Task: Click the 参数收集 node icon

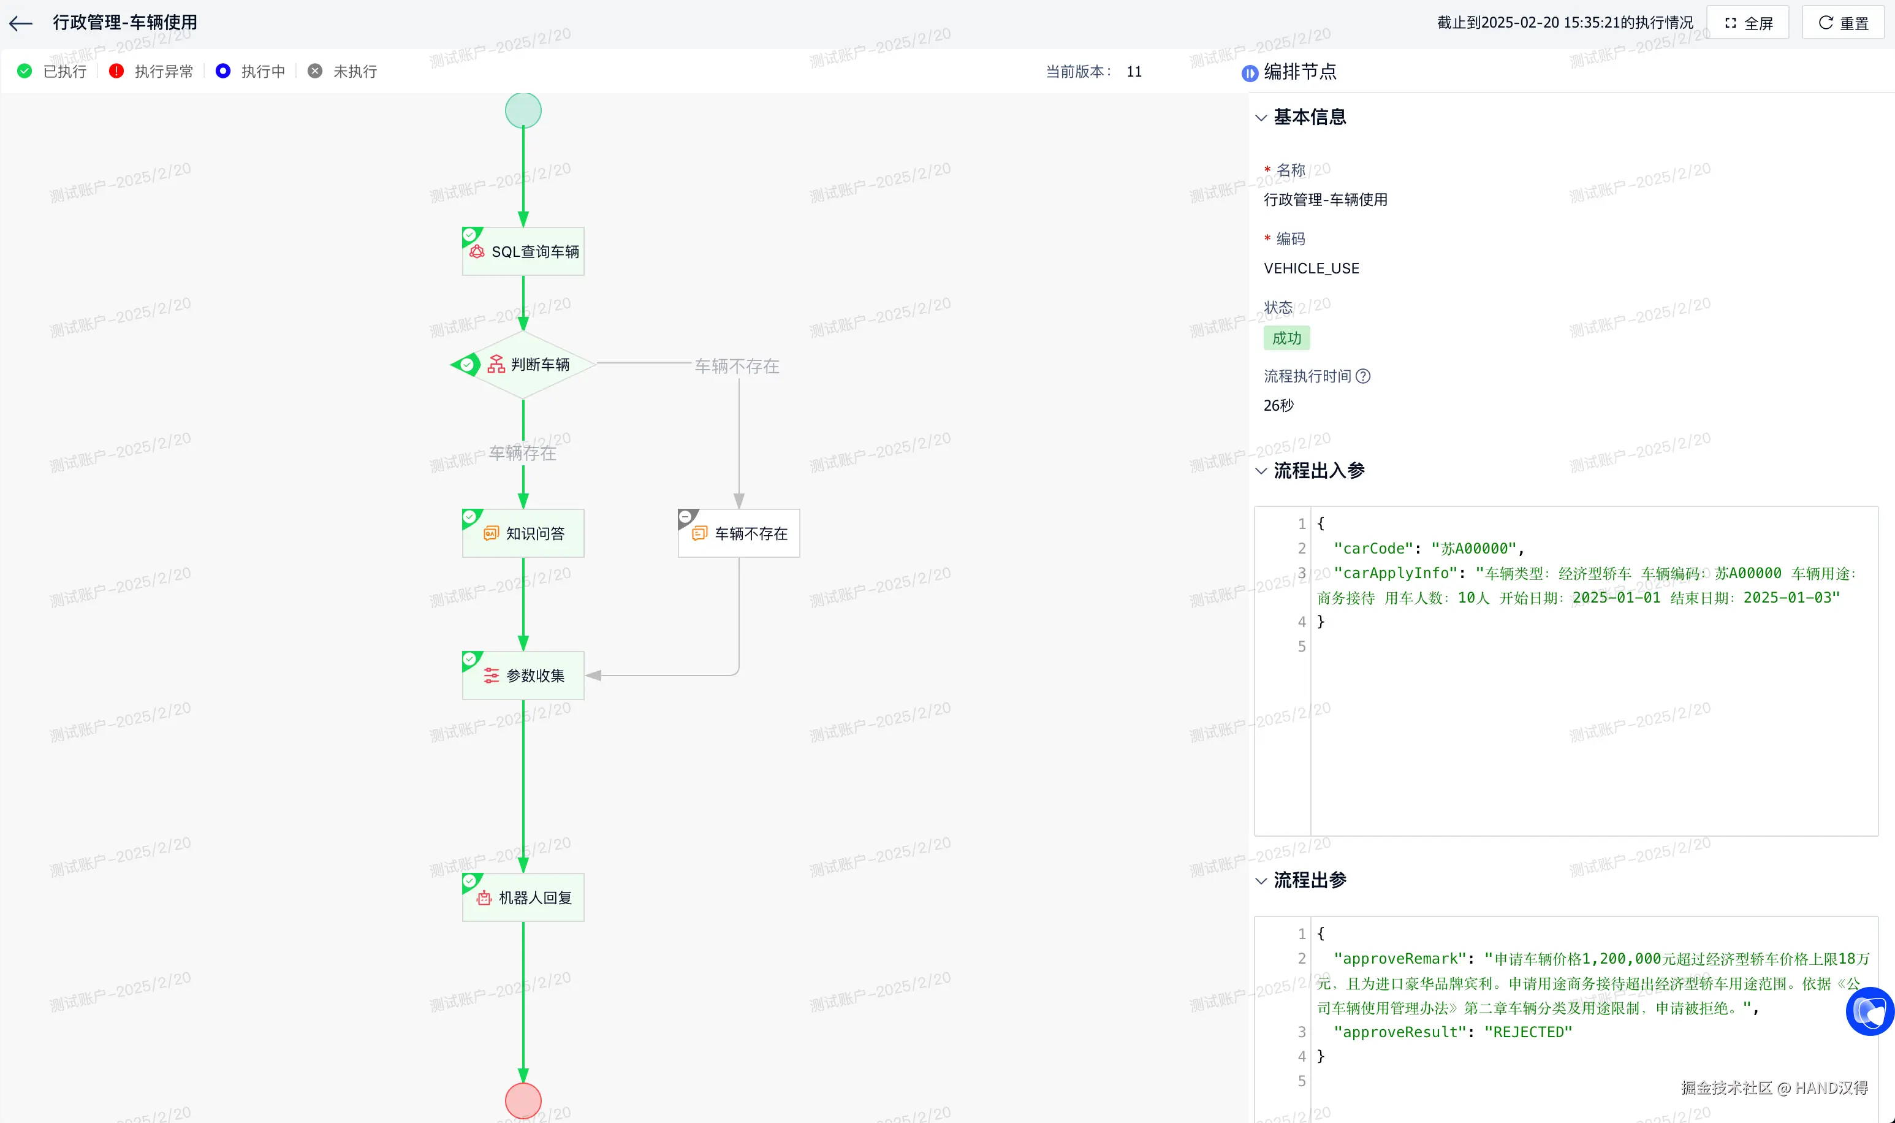Action: coord(491,676)
